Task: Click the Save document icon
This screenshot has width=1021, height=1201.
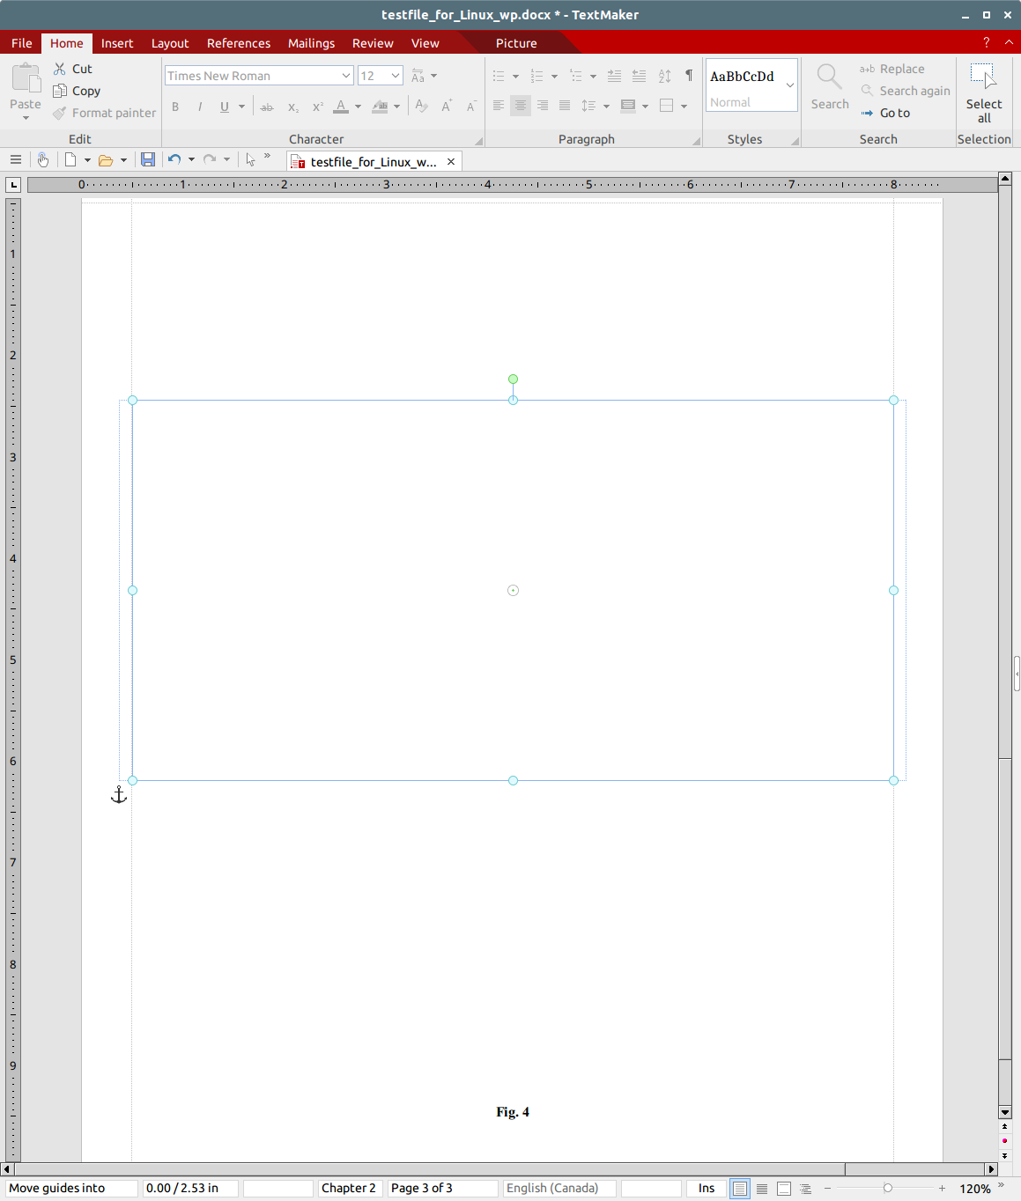Action: [148, 159]
